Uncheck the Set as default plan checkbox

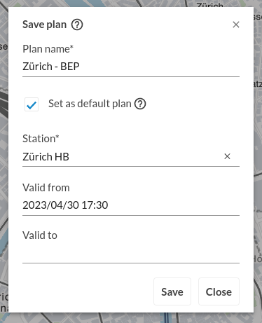(x=32, y=104)
